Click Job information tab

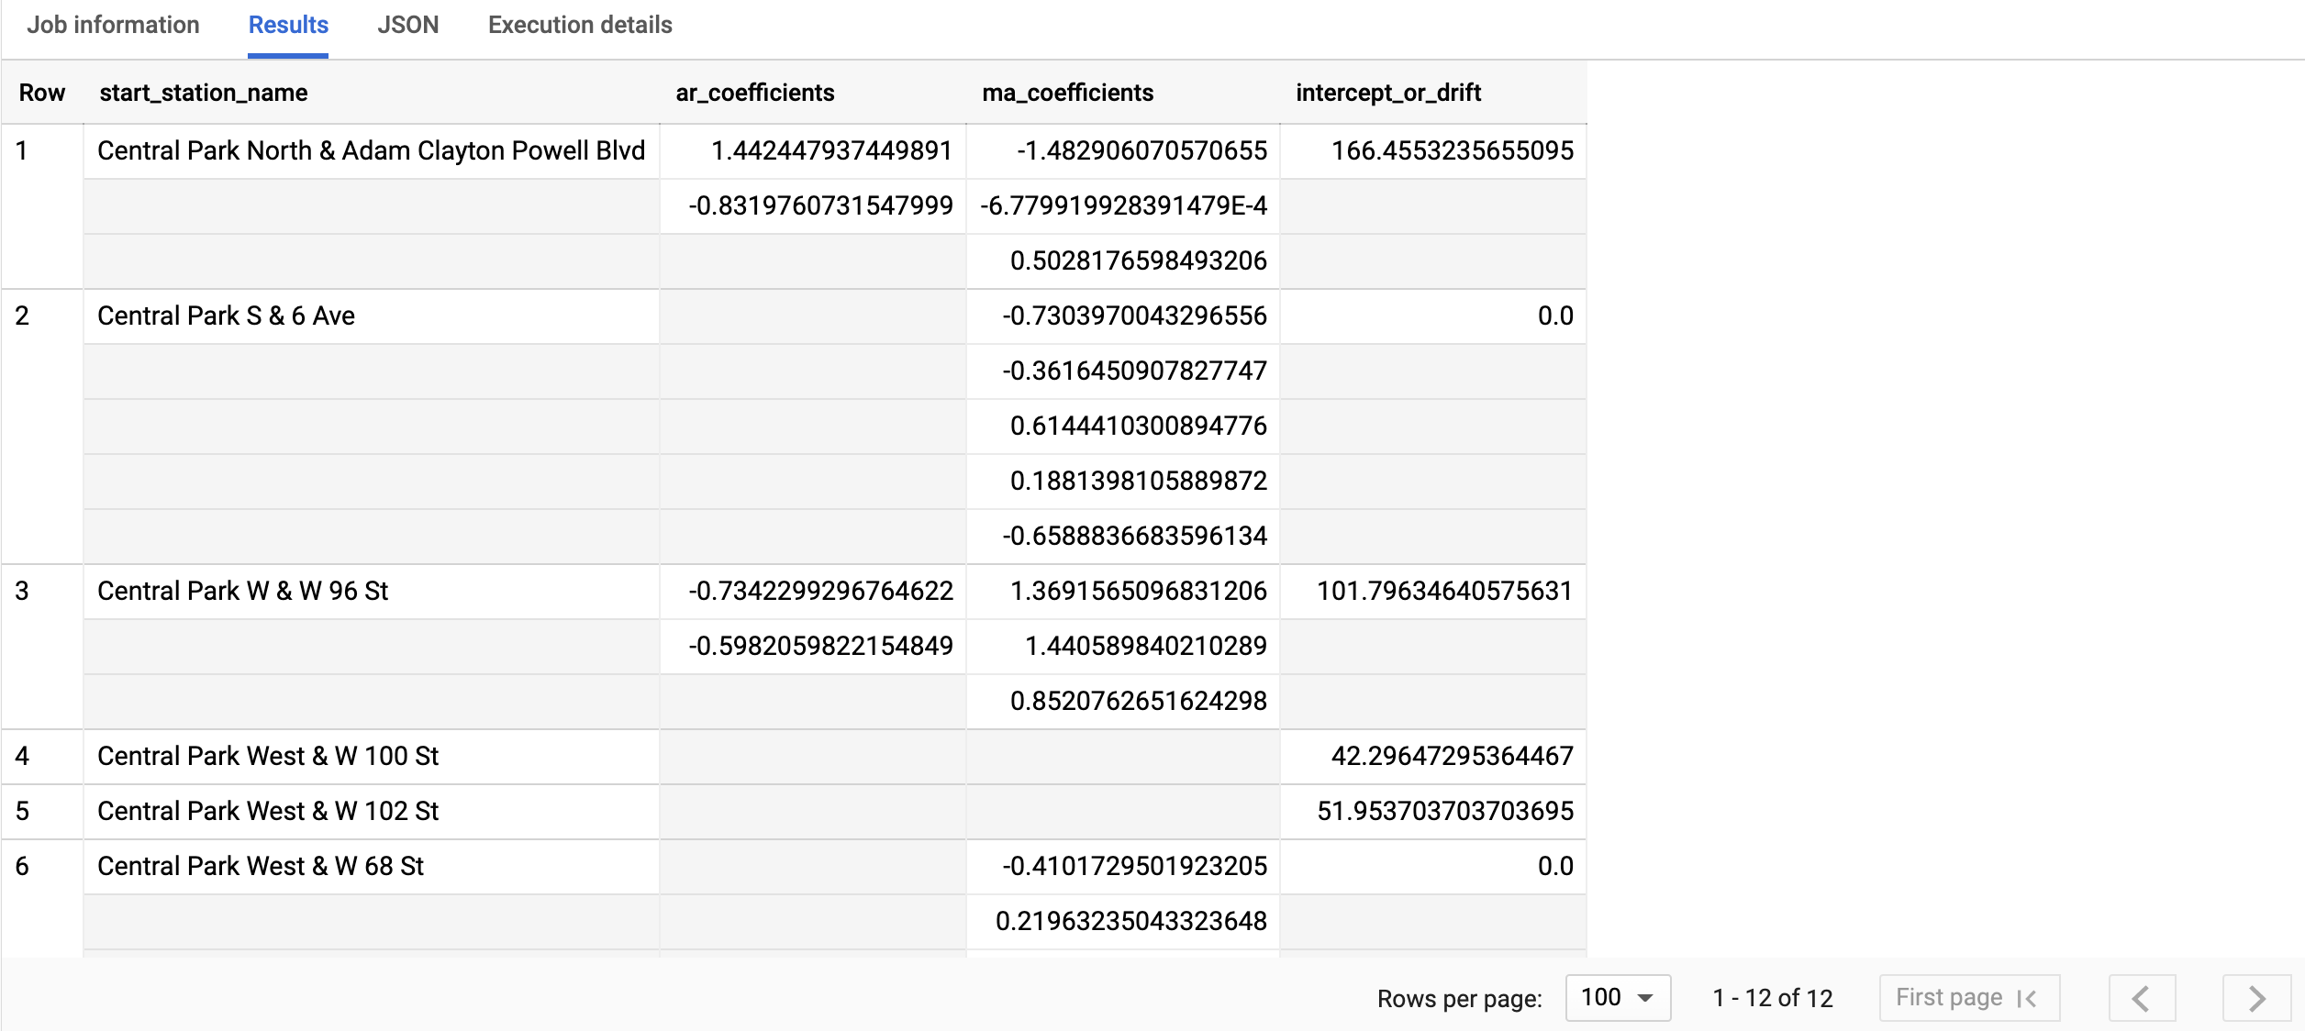coord(112,25)
